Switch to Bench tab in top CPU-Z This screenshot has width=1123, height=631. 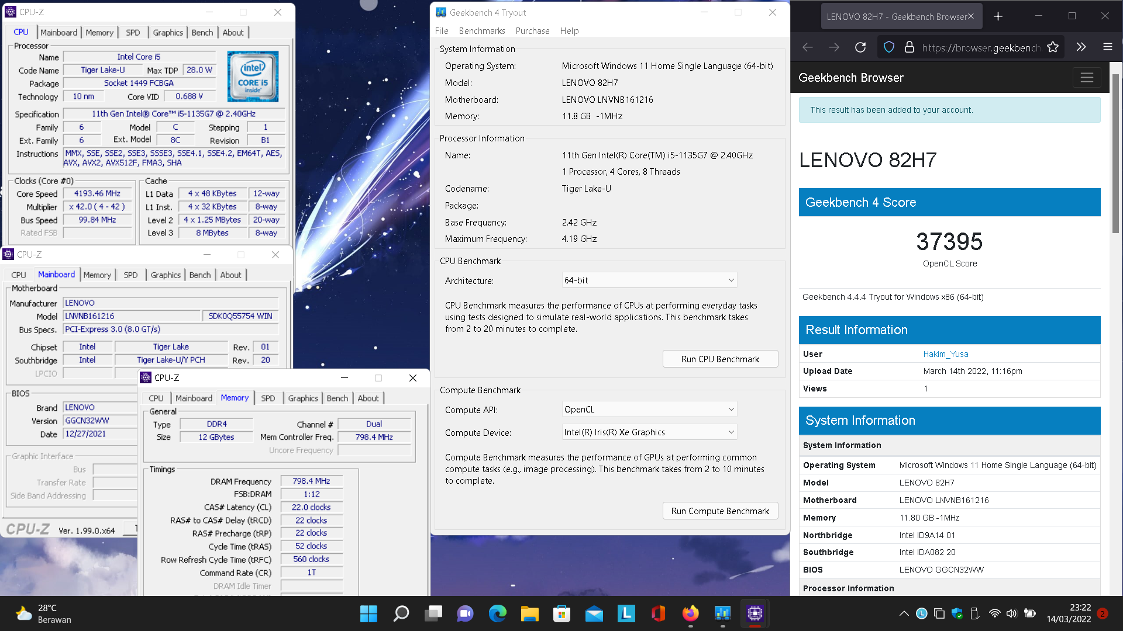coord(202,33)
